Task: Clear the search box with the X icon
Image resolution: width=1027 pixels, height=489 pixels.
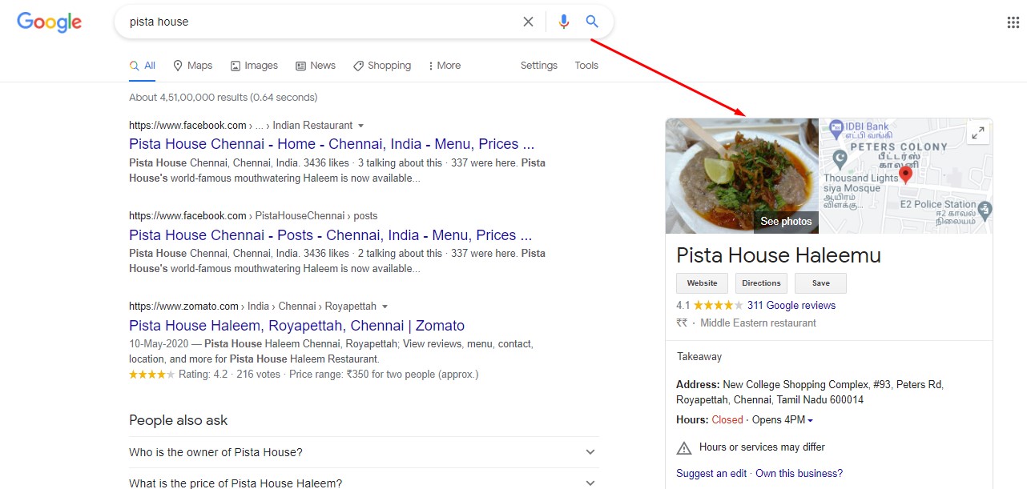Action: [528, 22]
